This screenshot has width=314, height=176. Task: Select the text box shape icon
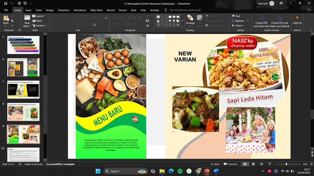pos(158,17)
